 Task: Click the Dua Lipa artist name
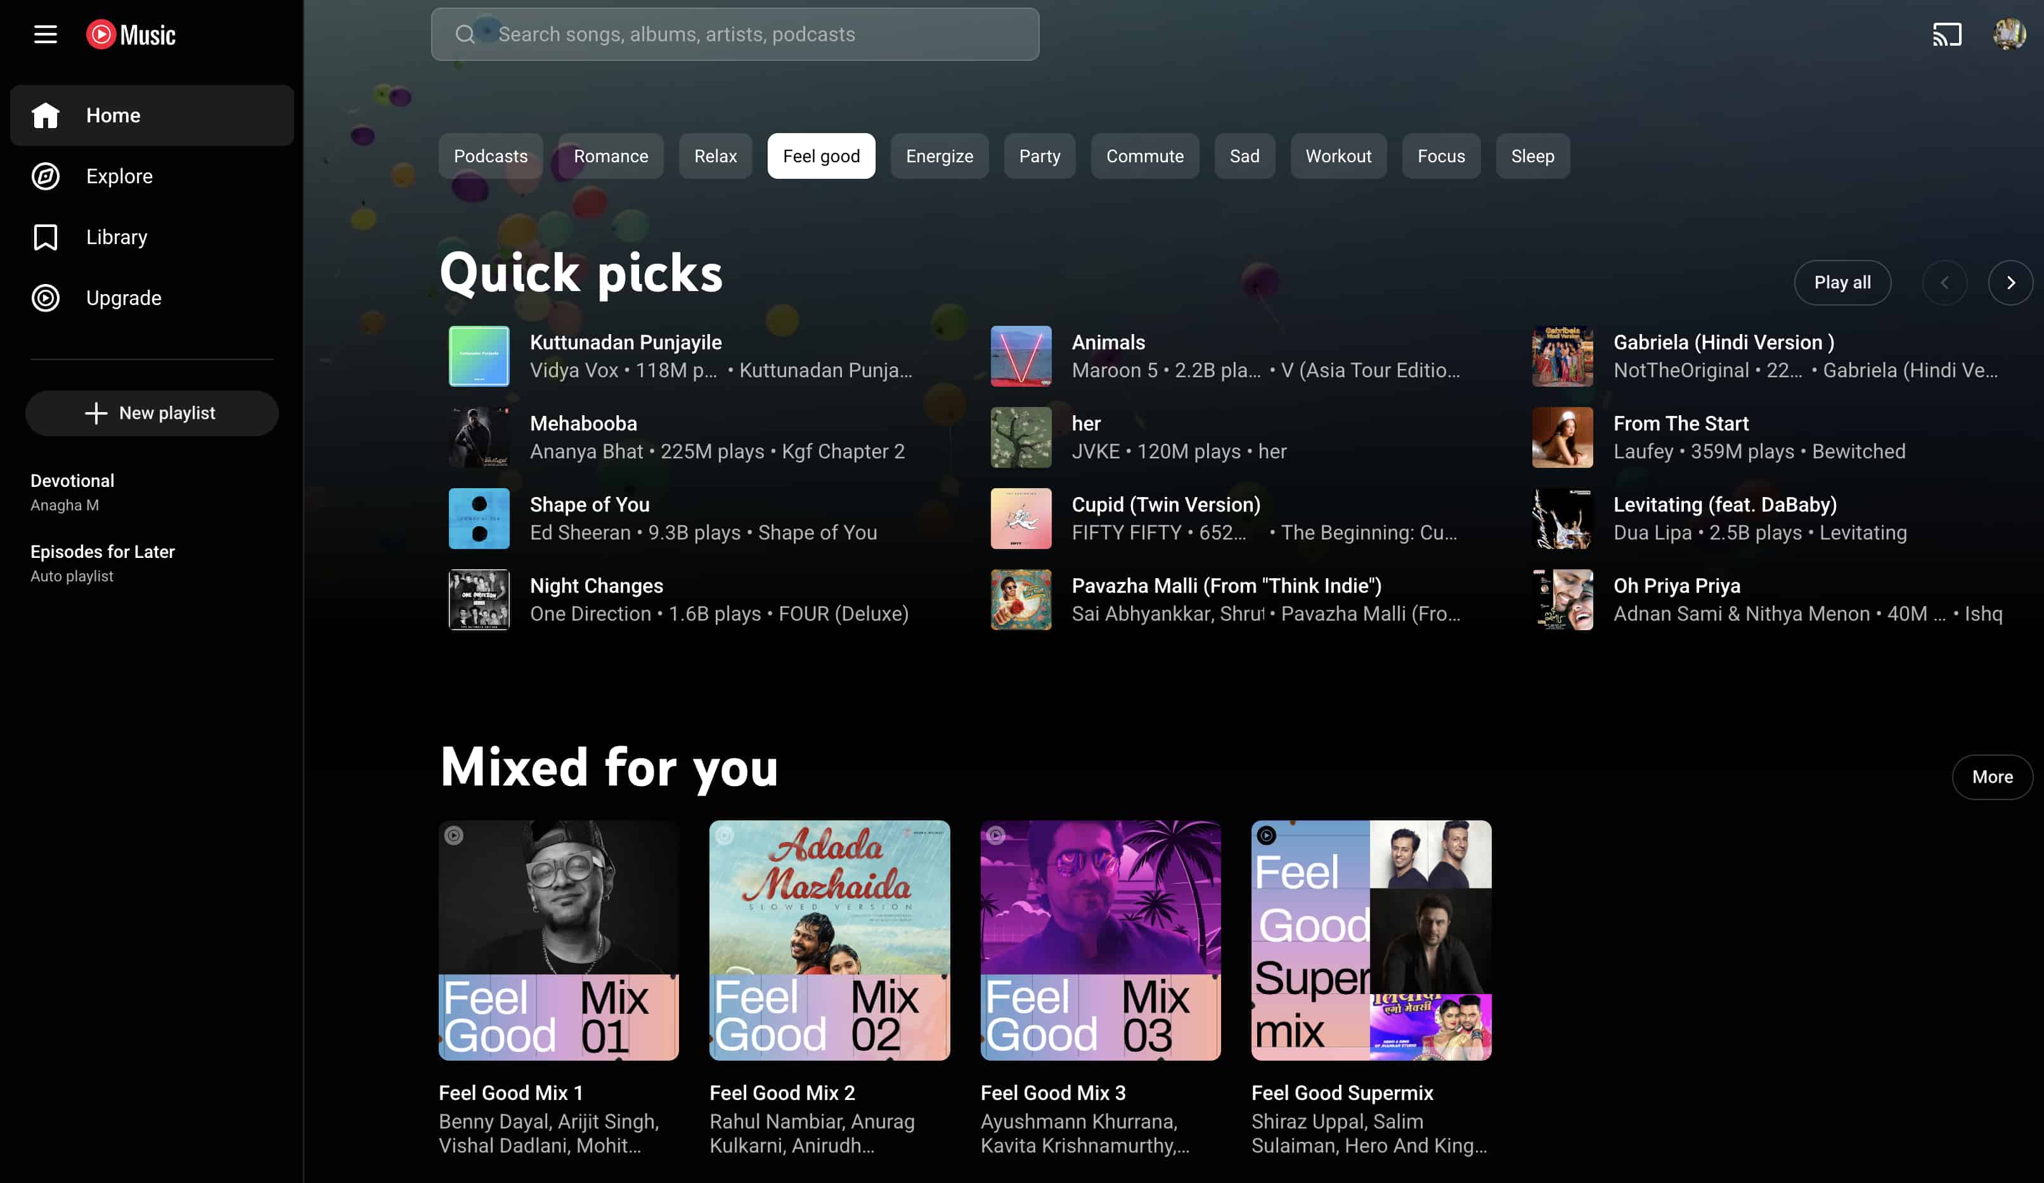point(1652,532)
